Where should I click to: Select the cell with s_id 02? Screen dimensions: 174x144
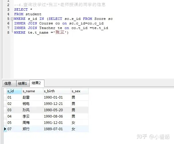pos(14,104)
